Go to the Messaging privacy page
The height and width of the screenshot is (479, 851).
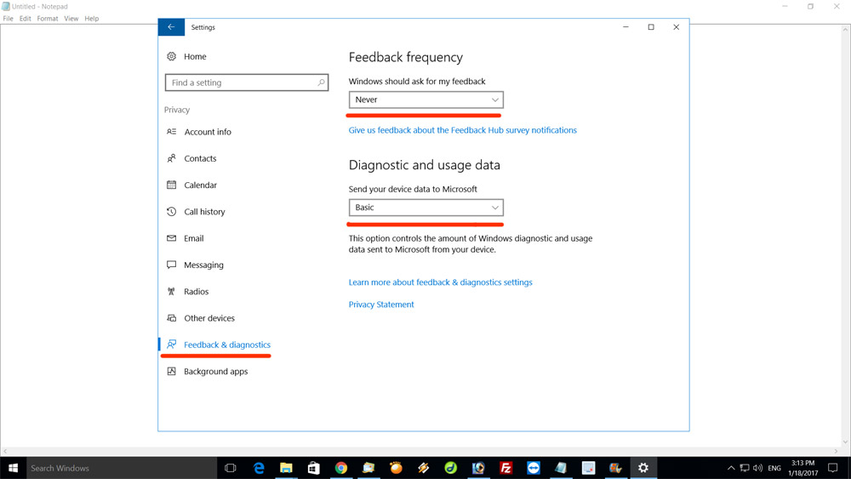click(x=203, y=265)
